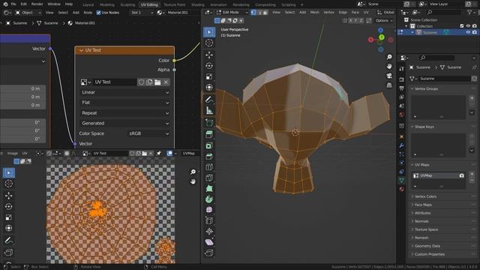Click the zoom icon in UV editor
Image resolution: width=480 pixels, height=270 pixels.
click(193, 172)
